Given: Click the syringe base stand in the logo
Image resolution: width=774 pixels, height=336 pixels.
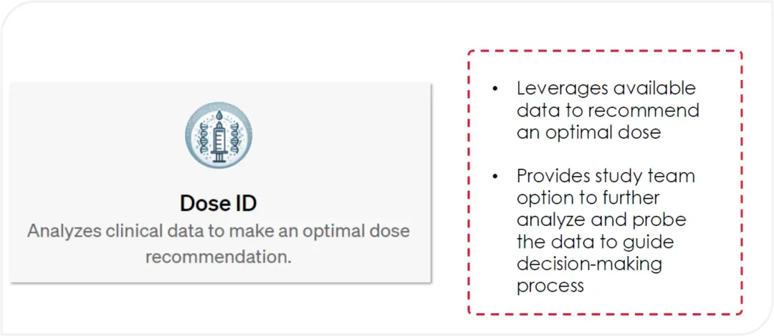Looking at the screenshot, I should 219,157.
